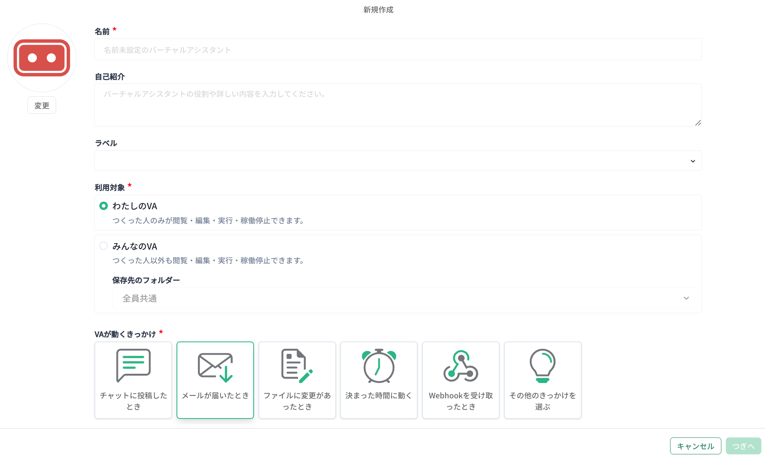
Task: Select the chat post trigger icon
Action: (133, 366)
